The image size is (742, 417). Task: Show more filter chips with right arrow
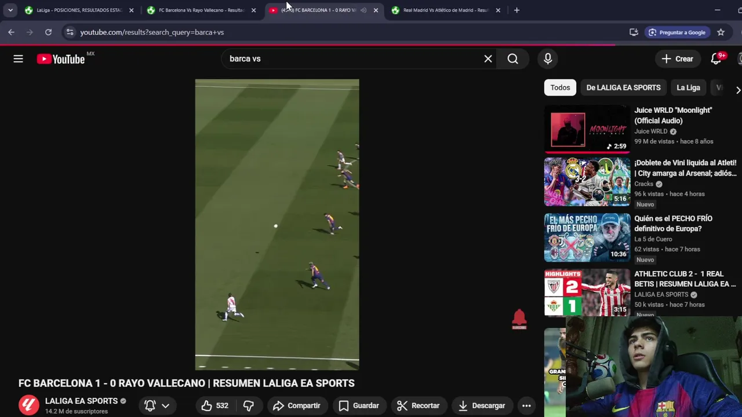tap(737, 90)
